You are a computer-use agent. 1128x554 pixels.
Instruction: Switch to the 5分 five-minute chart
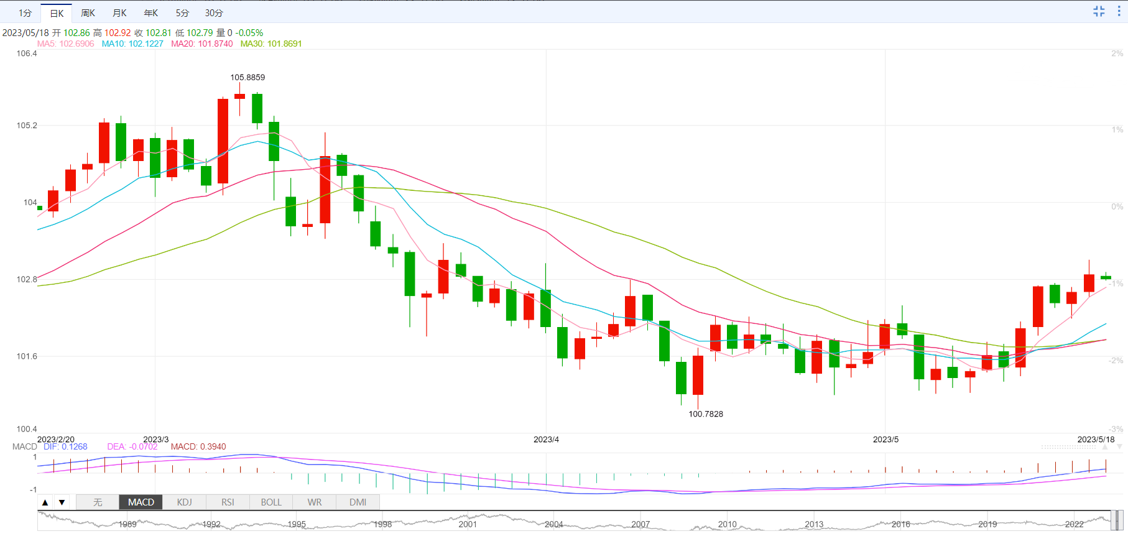182,13
